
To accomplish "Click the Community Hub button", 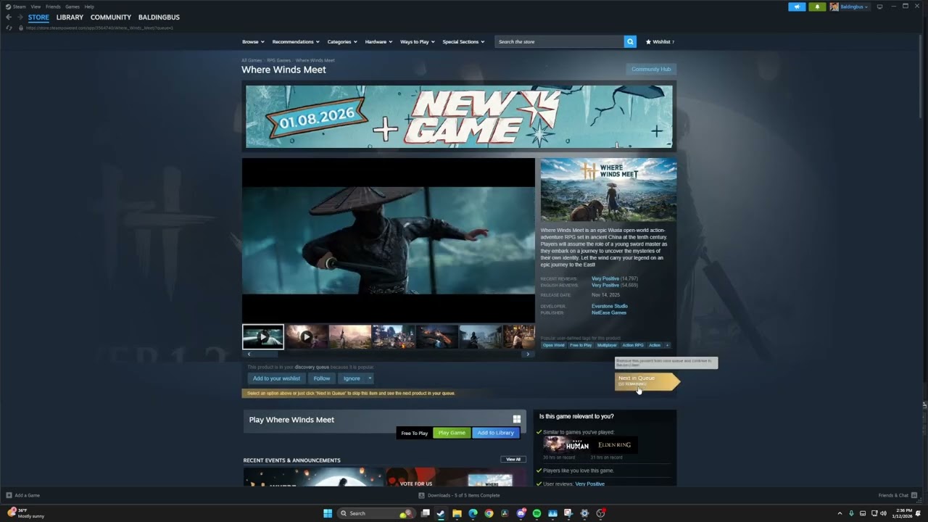I will (651, 69).
